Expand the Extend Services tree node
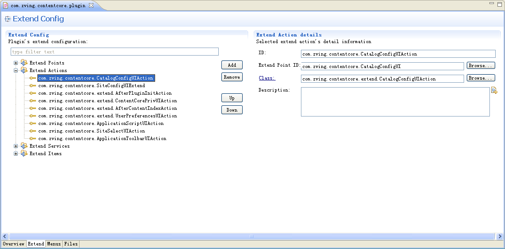Screen dimensions: 505x249 point(16,146)
